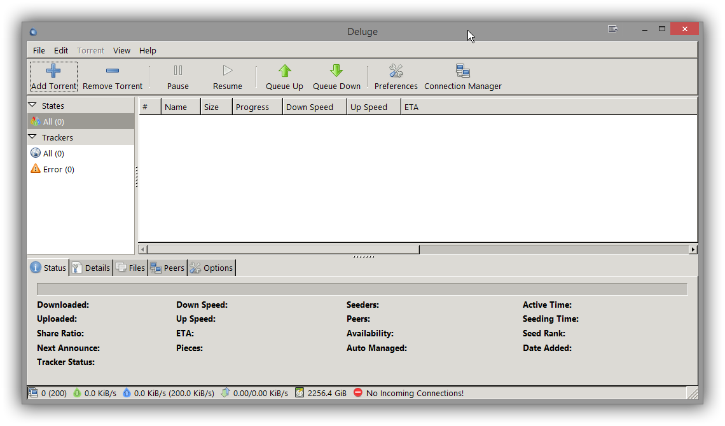Viewport: 725px width, 426px height.
Task: Open the File menu
Action: click(39, 50)
